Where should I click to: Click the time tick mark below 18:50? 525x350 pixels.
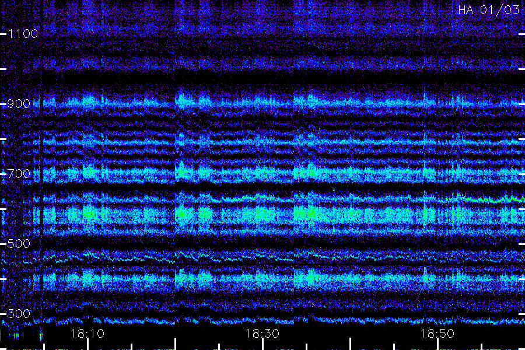[438, 344]
